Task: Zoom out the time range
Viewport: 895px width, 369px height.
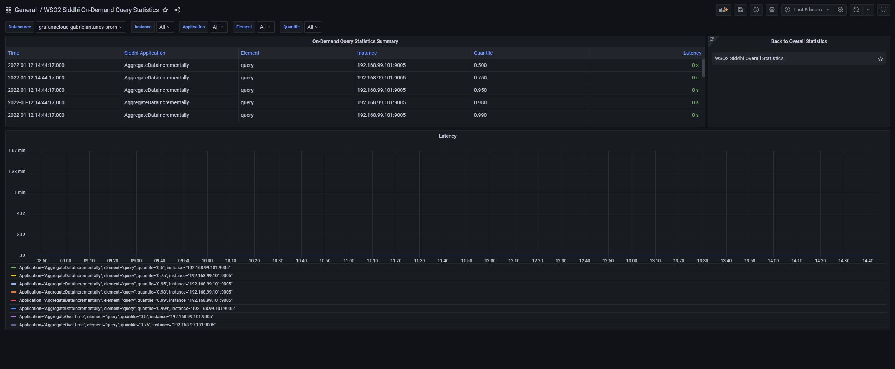Action: pos(840,10)
